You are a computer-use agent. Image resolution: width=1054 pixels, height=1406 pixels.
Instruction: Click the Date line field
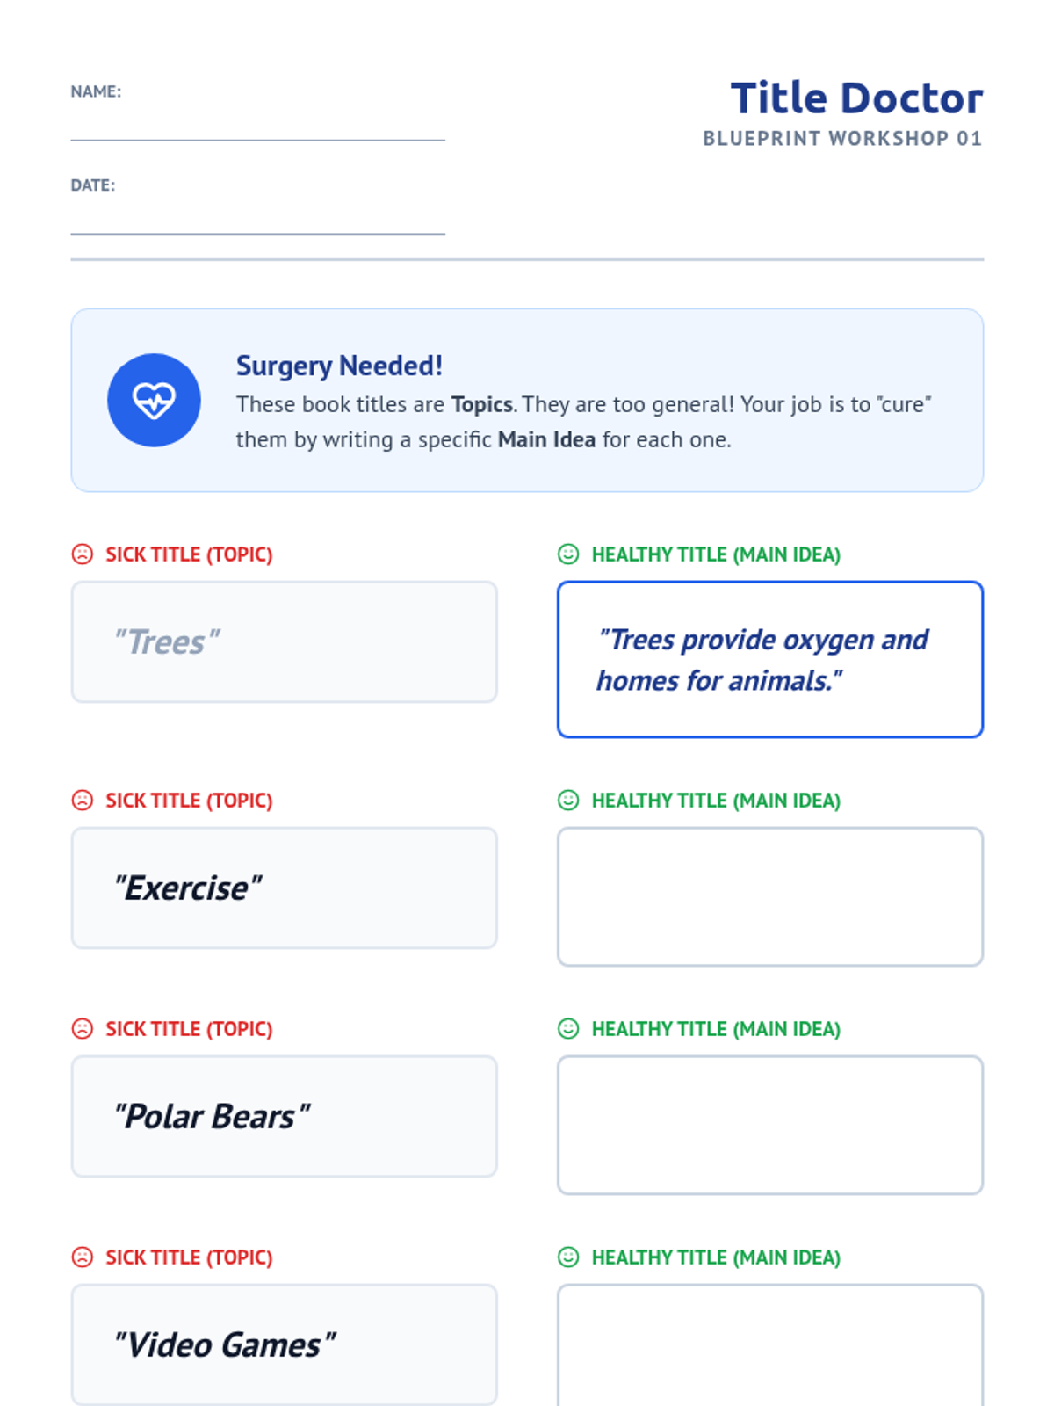(258, 218)
